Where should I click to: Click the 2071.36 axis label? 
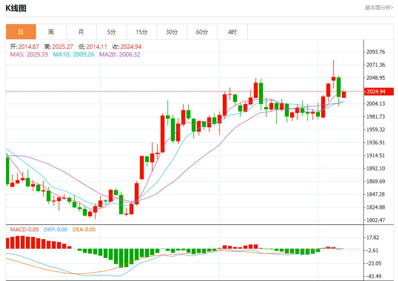[x=376, y=65]
